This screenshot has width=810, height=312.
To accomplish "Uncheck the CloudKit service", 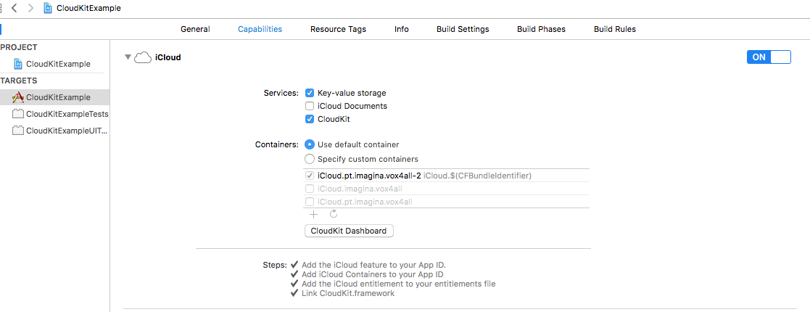I will (x=310, y=119).
